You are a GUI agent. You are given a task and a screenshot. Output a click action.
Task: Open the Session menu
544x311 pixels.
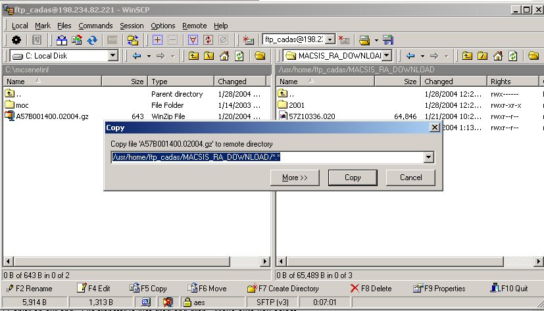[x=132, y=26]
